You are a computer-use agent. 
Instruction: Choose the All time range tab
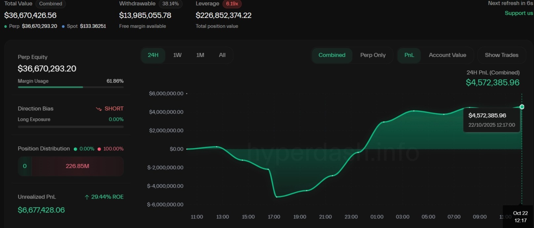pos(222,55)
